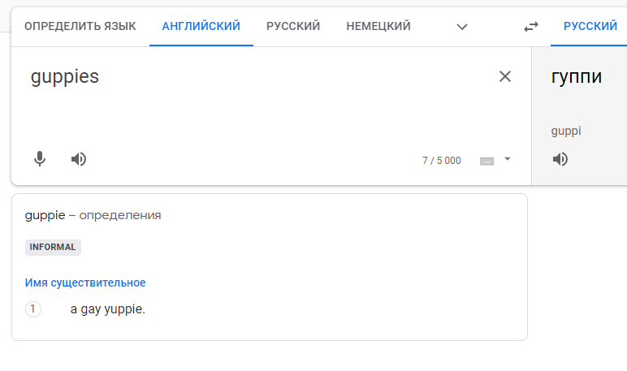Expand the keyboard input options arrow
This screenshot has height=371, width=627.
pyautogui.click(x=508, y=159)
